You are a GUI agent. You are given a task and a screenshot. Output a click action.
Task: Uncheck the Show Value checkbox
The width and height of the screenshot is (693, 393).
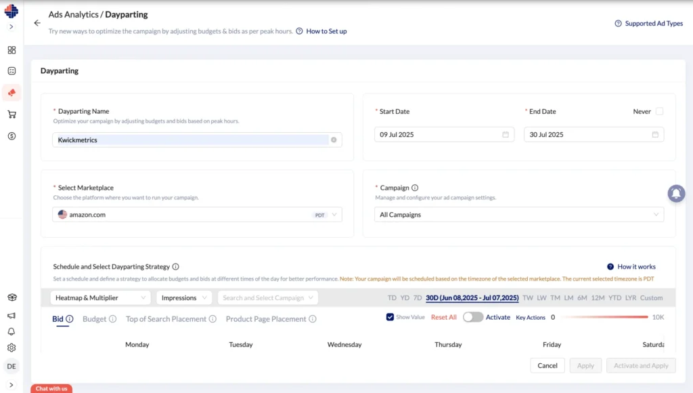390,317
